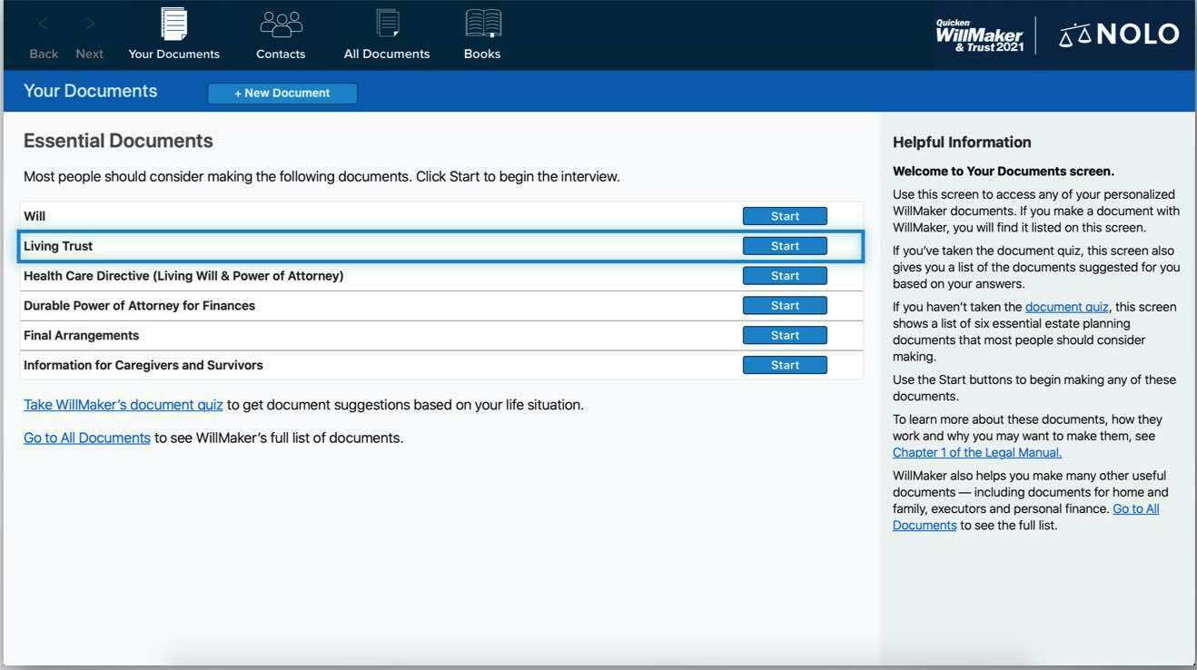
Task: Start the Durable Power of Attorney for Finances
Action: pos(785,304)
